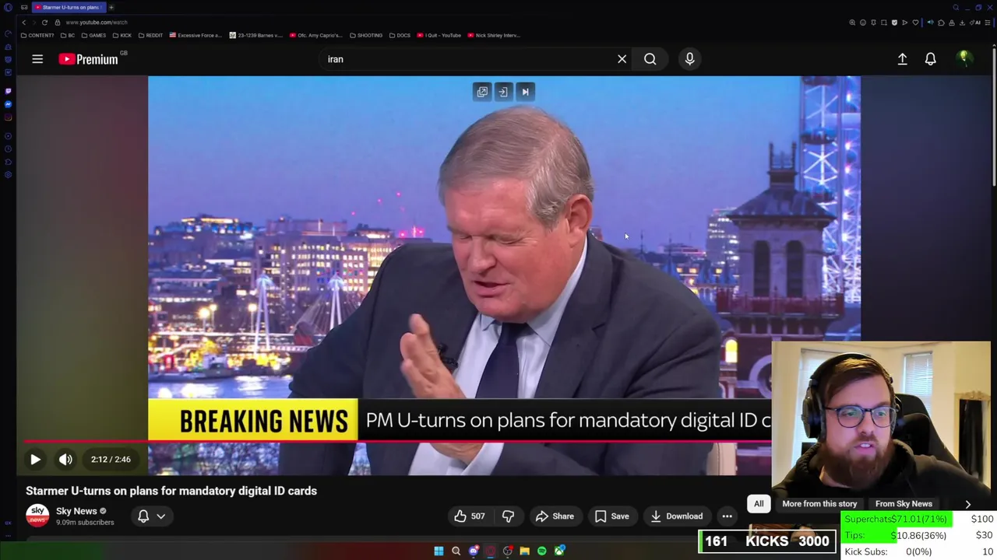Open the browser heart bookmarks icon
The height and width of the screenshot is (560, 997).
click(x=915, y=23)
